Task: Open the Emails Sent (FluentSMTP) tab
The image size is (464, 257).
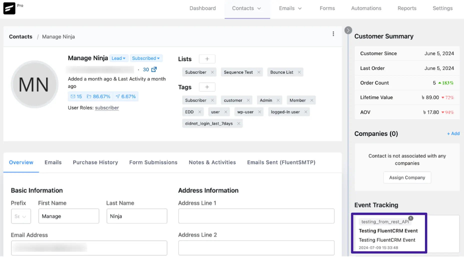Action: 281,162
